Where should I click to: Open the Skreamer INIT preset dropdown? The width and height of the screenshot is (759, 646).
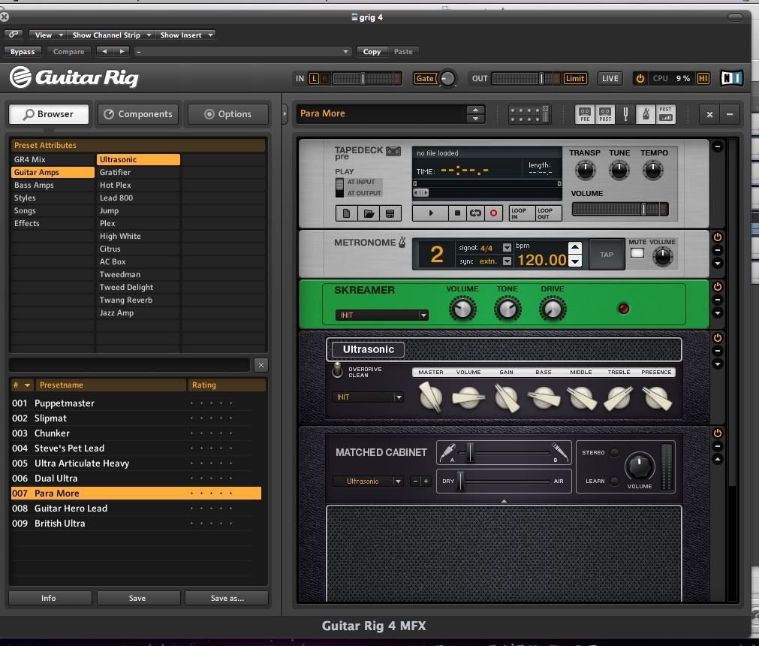click(x=381, y=315)
